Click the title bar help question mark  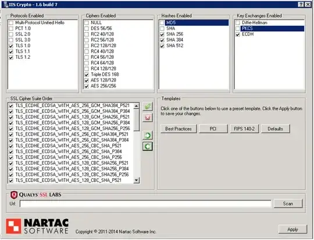(301, 5)
